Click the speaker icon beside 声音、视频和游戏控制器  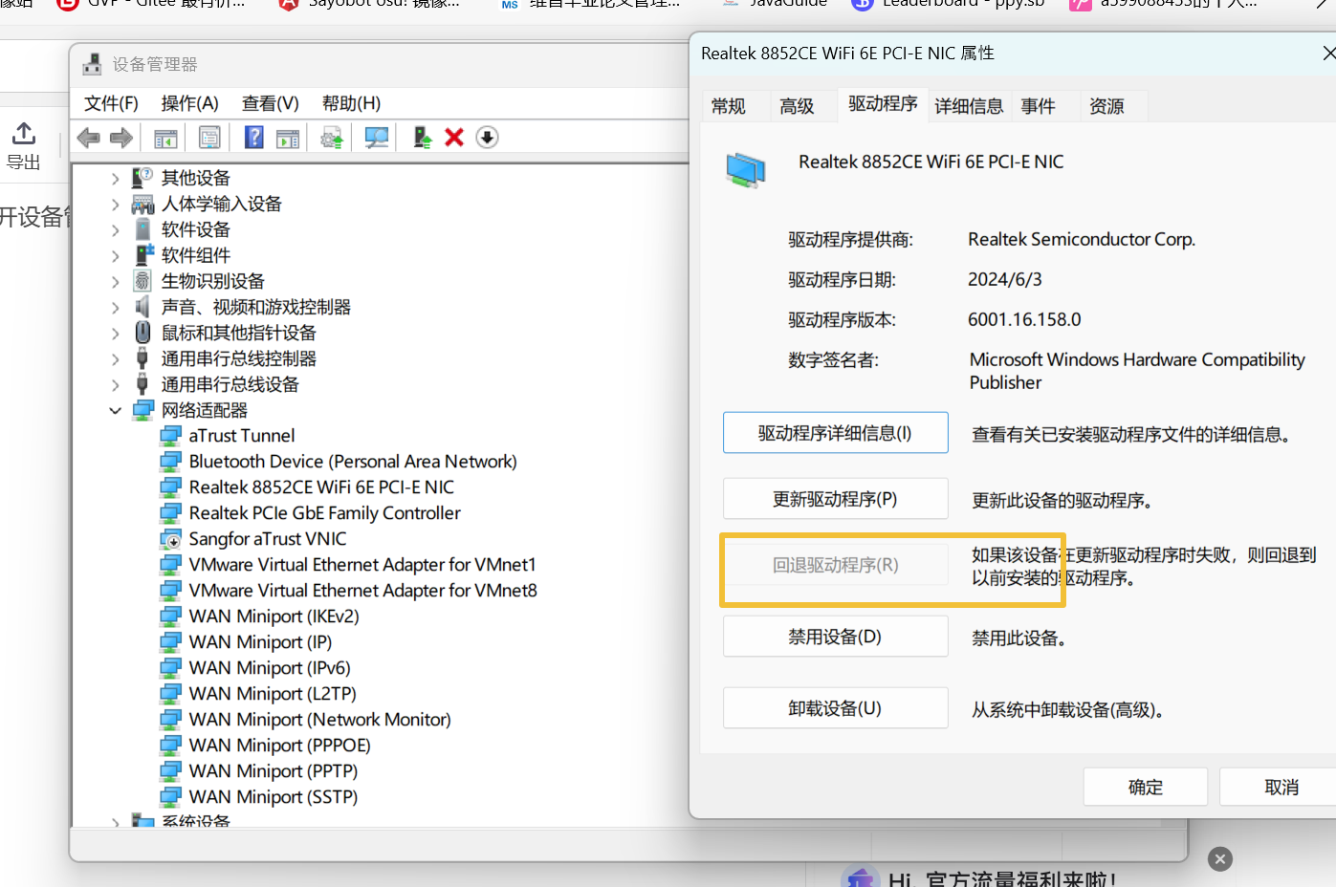coord(142,307)
